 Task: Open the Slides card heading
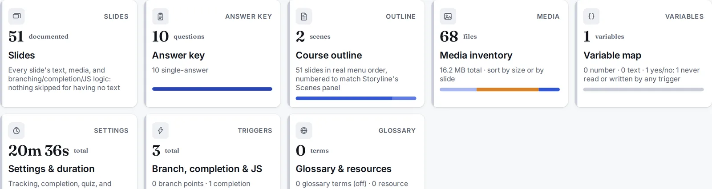click(21, 56)
